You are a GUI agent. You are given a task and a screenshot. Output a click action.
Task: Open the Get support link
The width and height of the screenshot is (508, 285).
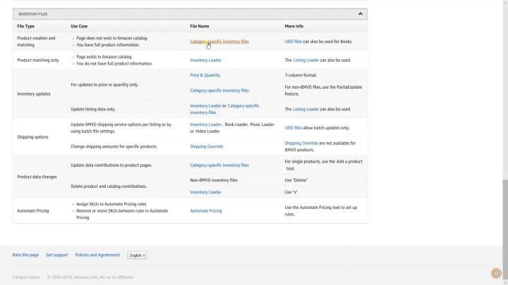pos(57,255)
